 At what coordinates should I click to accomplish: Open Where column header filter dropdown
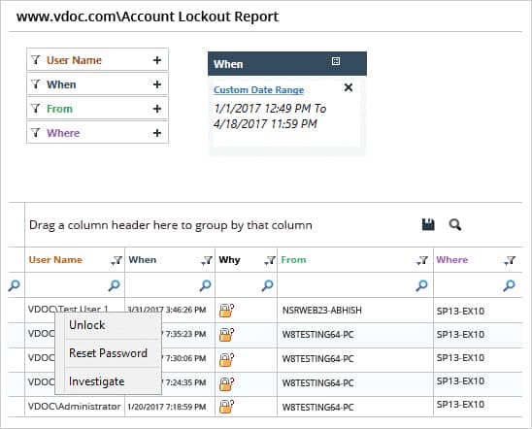pyautogui.click(x=510, y=260)
